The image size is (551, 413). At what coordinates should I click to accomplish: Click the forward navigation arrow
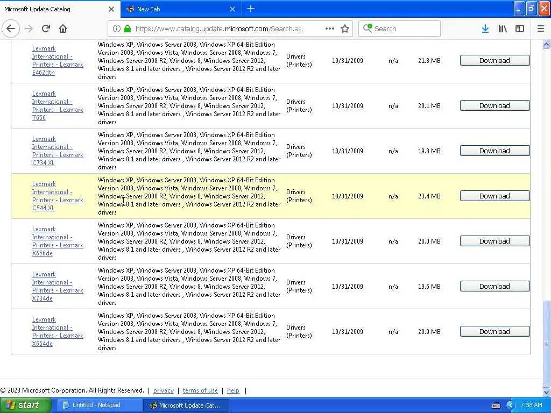click(x=29, y=29)
